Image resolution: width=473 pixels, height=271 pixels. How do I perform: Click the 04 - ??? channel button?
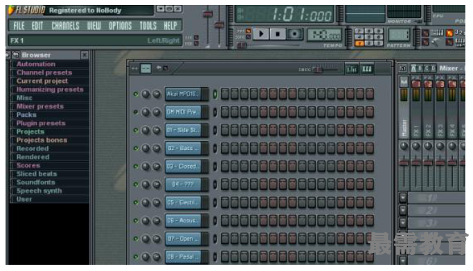coord(186,185)
